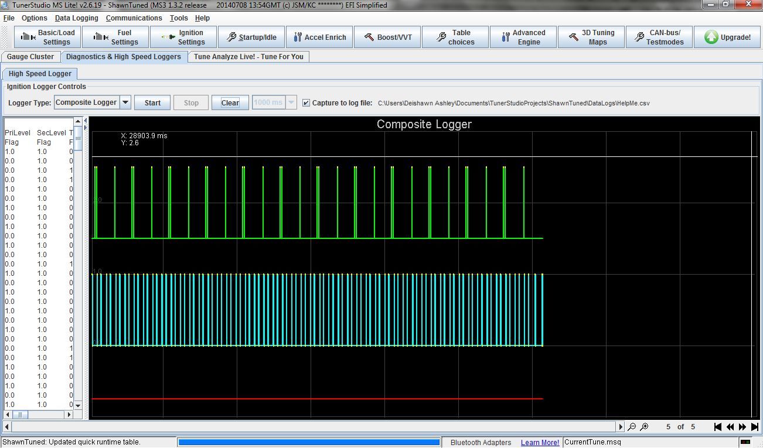This screenshot has width=763, height=448.
Task: Jump to the last logger page
Action: (755, 427)
